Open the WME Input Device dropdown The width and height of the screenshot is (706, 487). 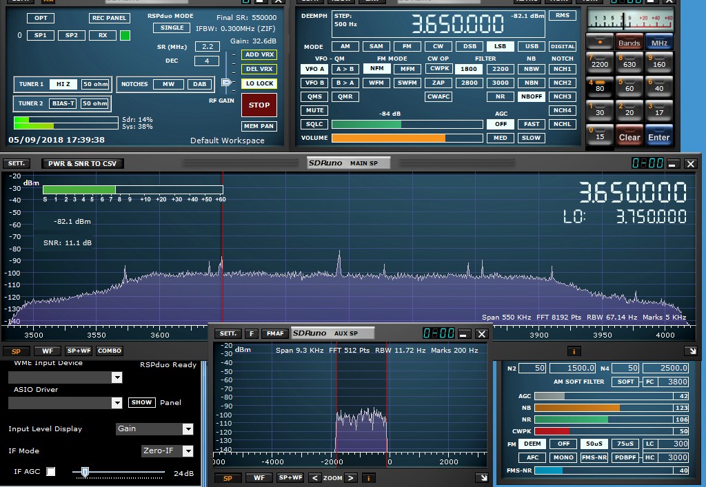coord(117,377)
